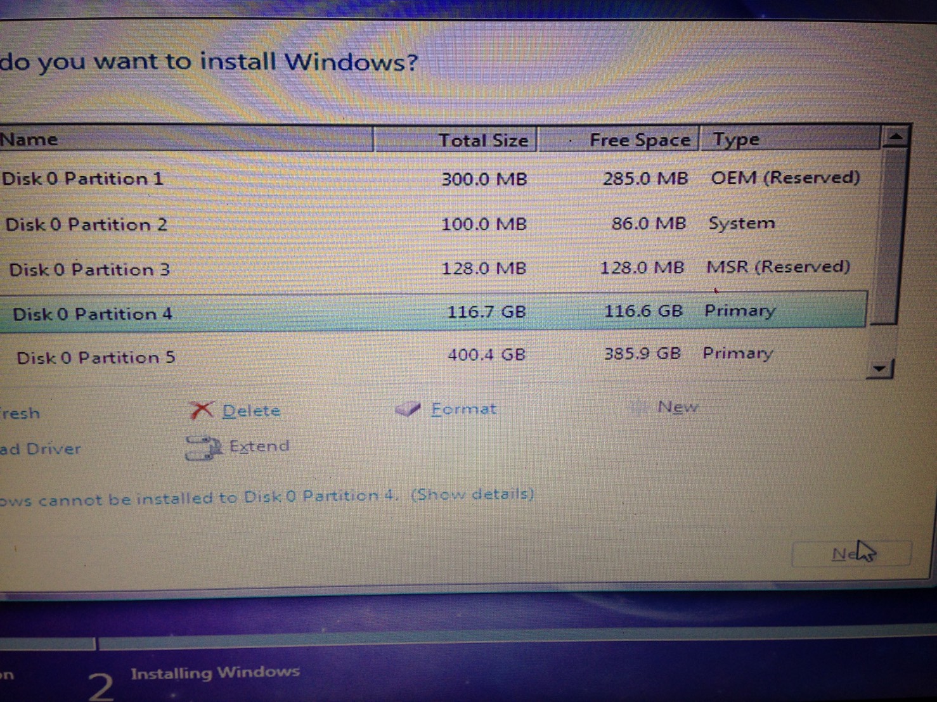Viewport: 937px width, 702px height.
Task: Click the cannot be installed warning text
Action: click(200, 498)
